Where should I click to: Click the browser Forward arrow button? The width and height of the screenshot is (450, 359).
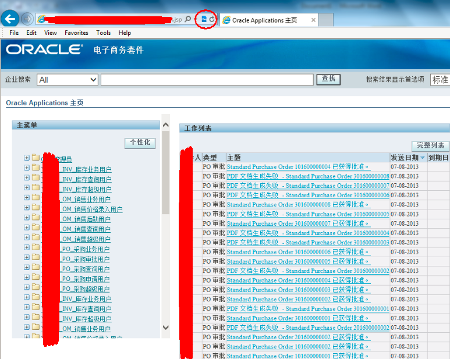coord(27,19)
